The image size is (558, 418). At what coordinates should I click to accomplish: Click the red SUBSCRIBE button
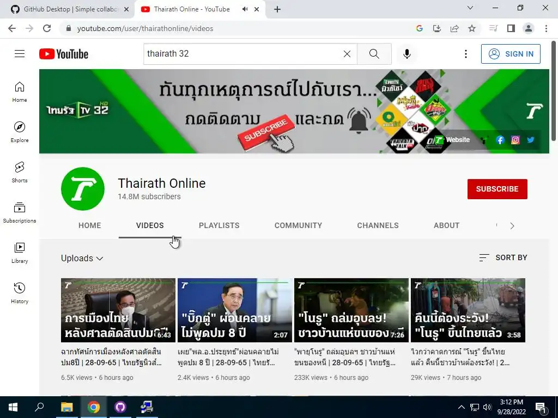(x=497, y=189)
